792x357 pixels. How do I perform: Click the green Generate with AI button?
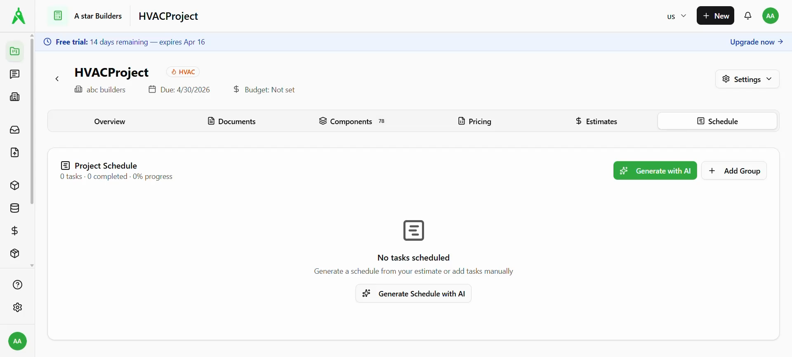point(655,171)
